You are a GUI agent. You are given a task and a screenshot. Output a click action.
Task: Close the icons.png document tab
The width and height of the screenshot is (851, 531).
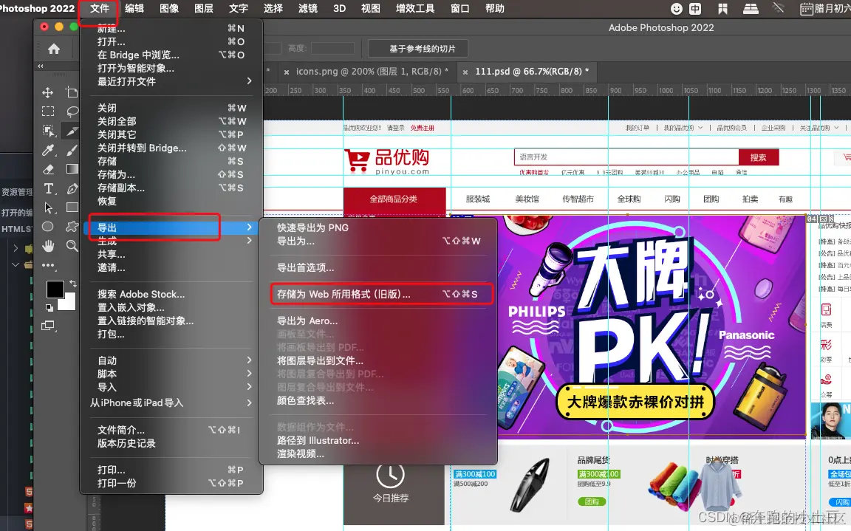[x=287, y=72]
